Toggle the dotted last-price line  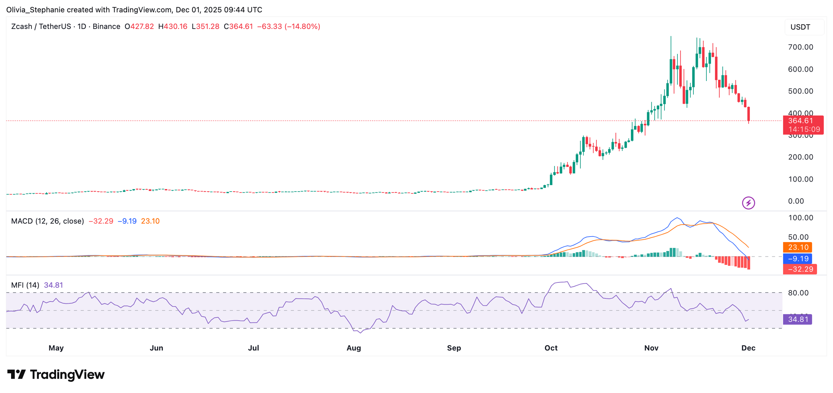pyautogui.click(x=390, y=121)
